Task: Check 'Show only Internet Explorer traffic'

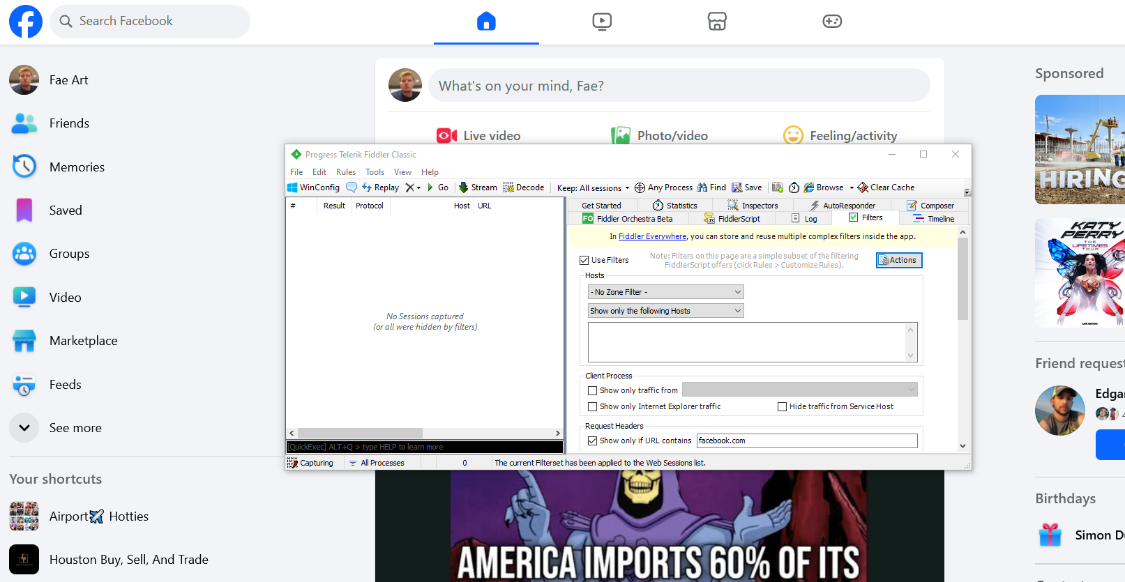Action: [x=593, y=407]
